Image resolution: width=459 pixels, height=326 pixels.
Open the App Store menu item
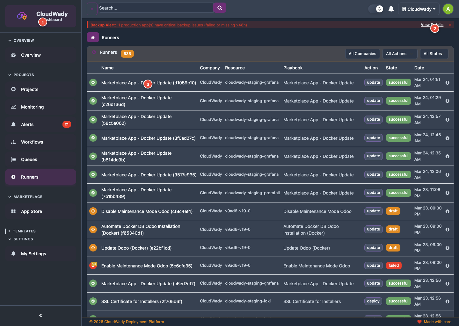tap(32, 211)
